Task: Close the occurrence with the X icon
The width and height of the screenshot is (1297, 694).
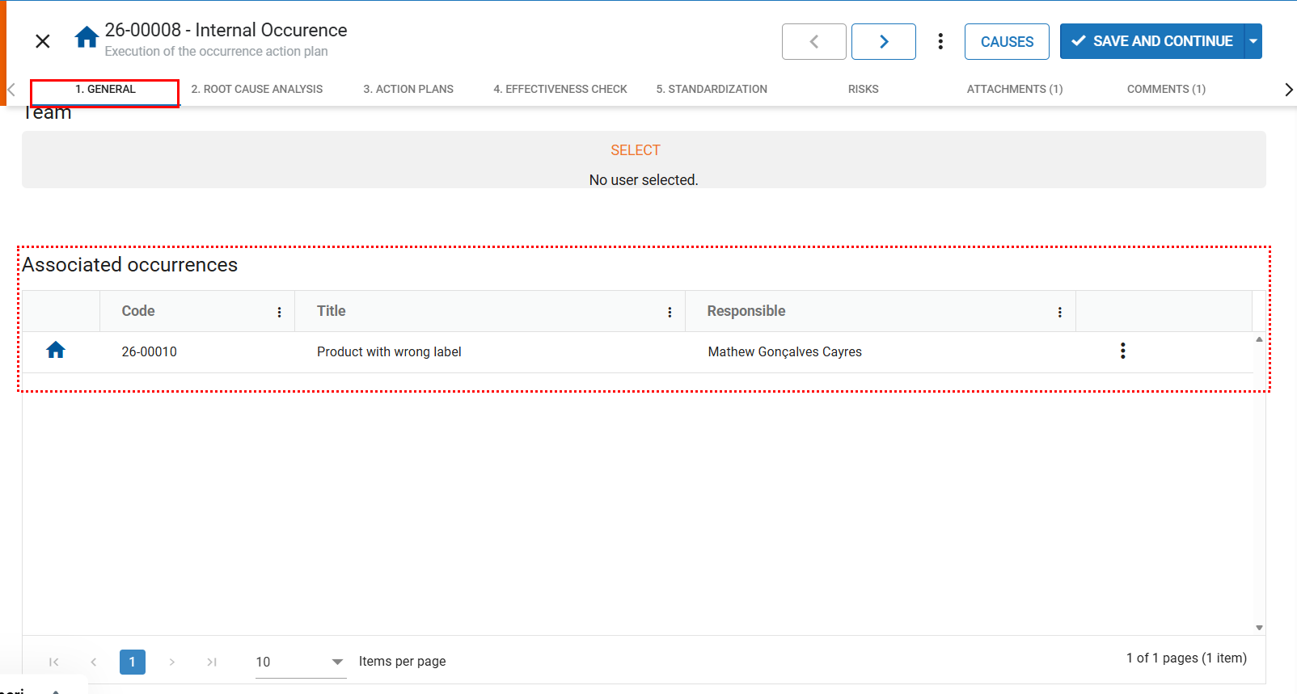Action: 43,41
